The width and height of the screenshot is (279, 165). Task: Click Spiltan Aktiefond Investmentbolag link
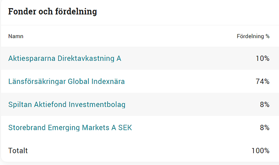pos(67,105)
